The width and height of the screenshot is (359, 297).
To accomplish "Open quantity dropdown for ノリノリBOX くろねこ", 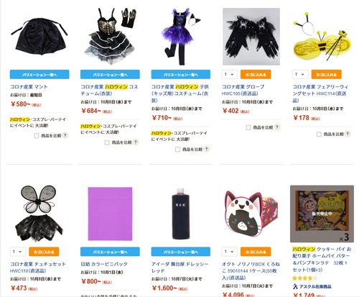I will tap(229, 252).
